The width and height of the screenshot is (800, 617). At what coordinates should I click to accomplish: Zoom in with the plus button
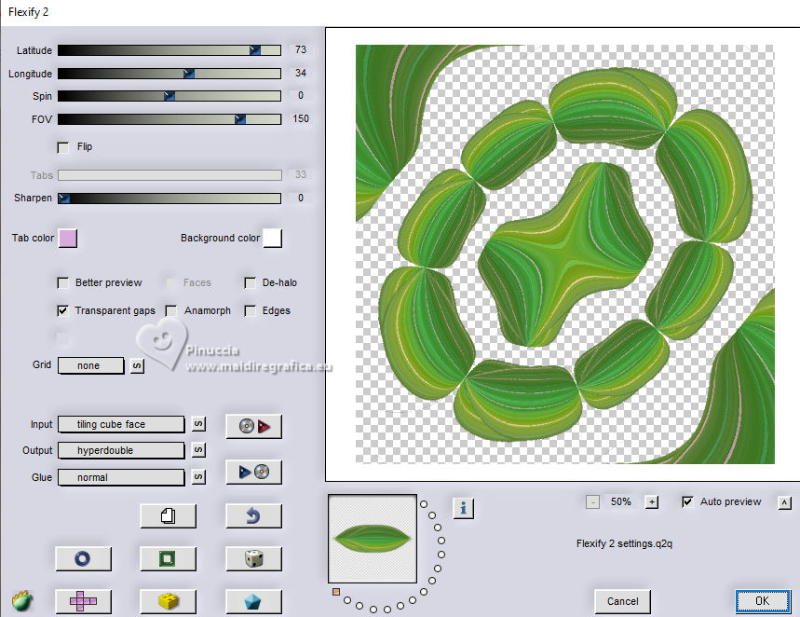(x=652, y=502)
